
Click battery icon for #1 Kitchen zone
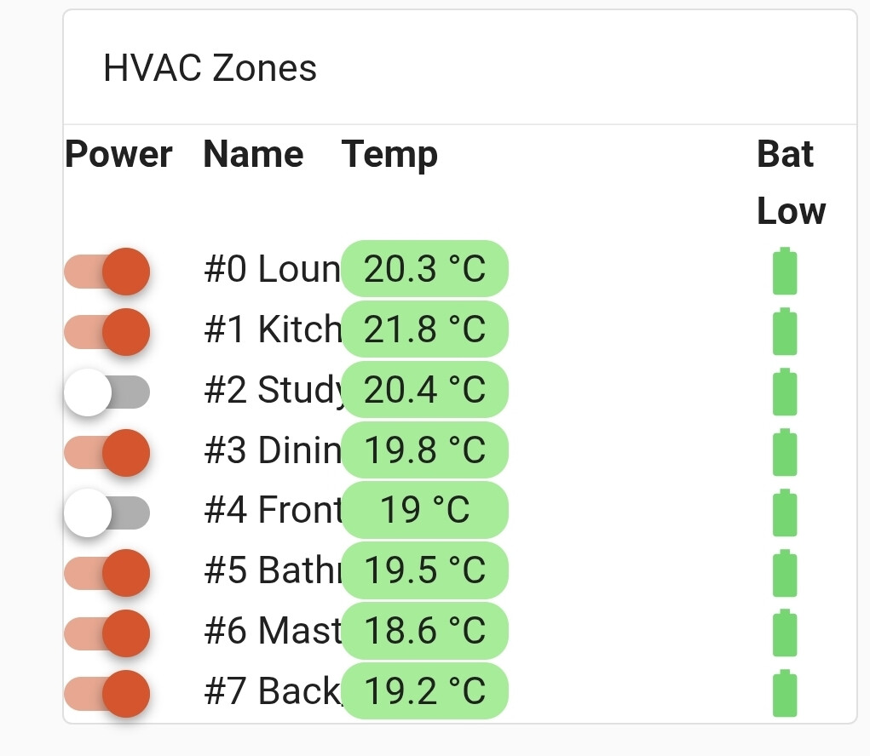pyautogui.click(x=785, y=331)
